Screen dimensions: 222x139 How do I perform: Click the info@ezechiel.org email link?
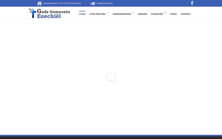point(105,3)
